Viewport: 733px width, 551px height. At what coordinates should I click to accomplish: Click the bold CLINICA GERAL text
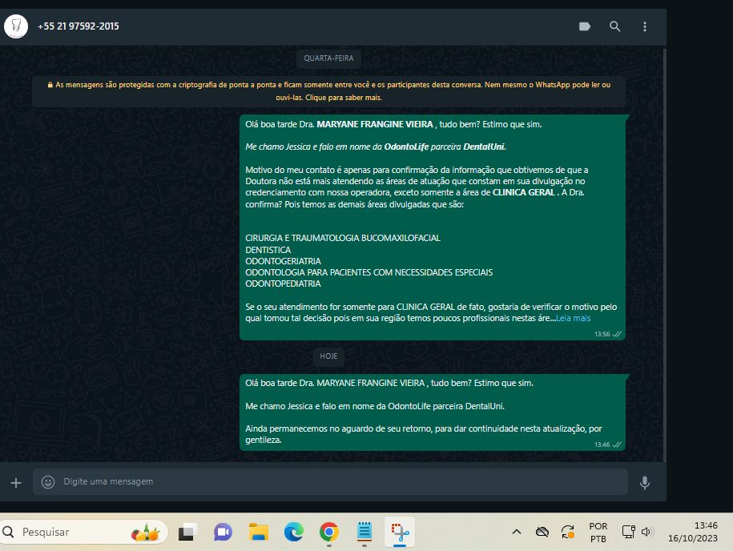(524, 192)
